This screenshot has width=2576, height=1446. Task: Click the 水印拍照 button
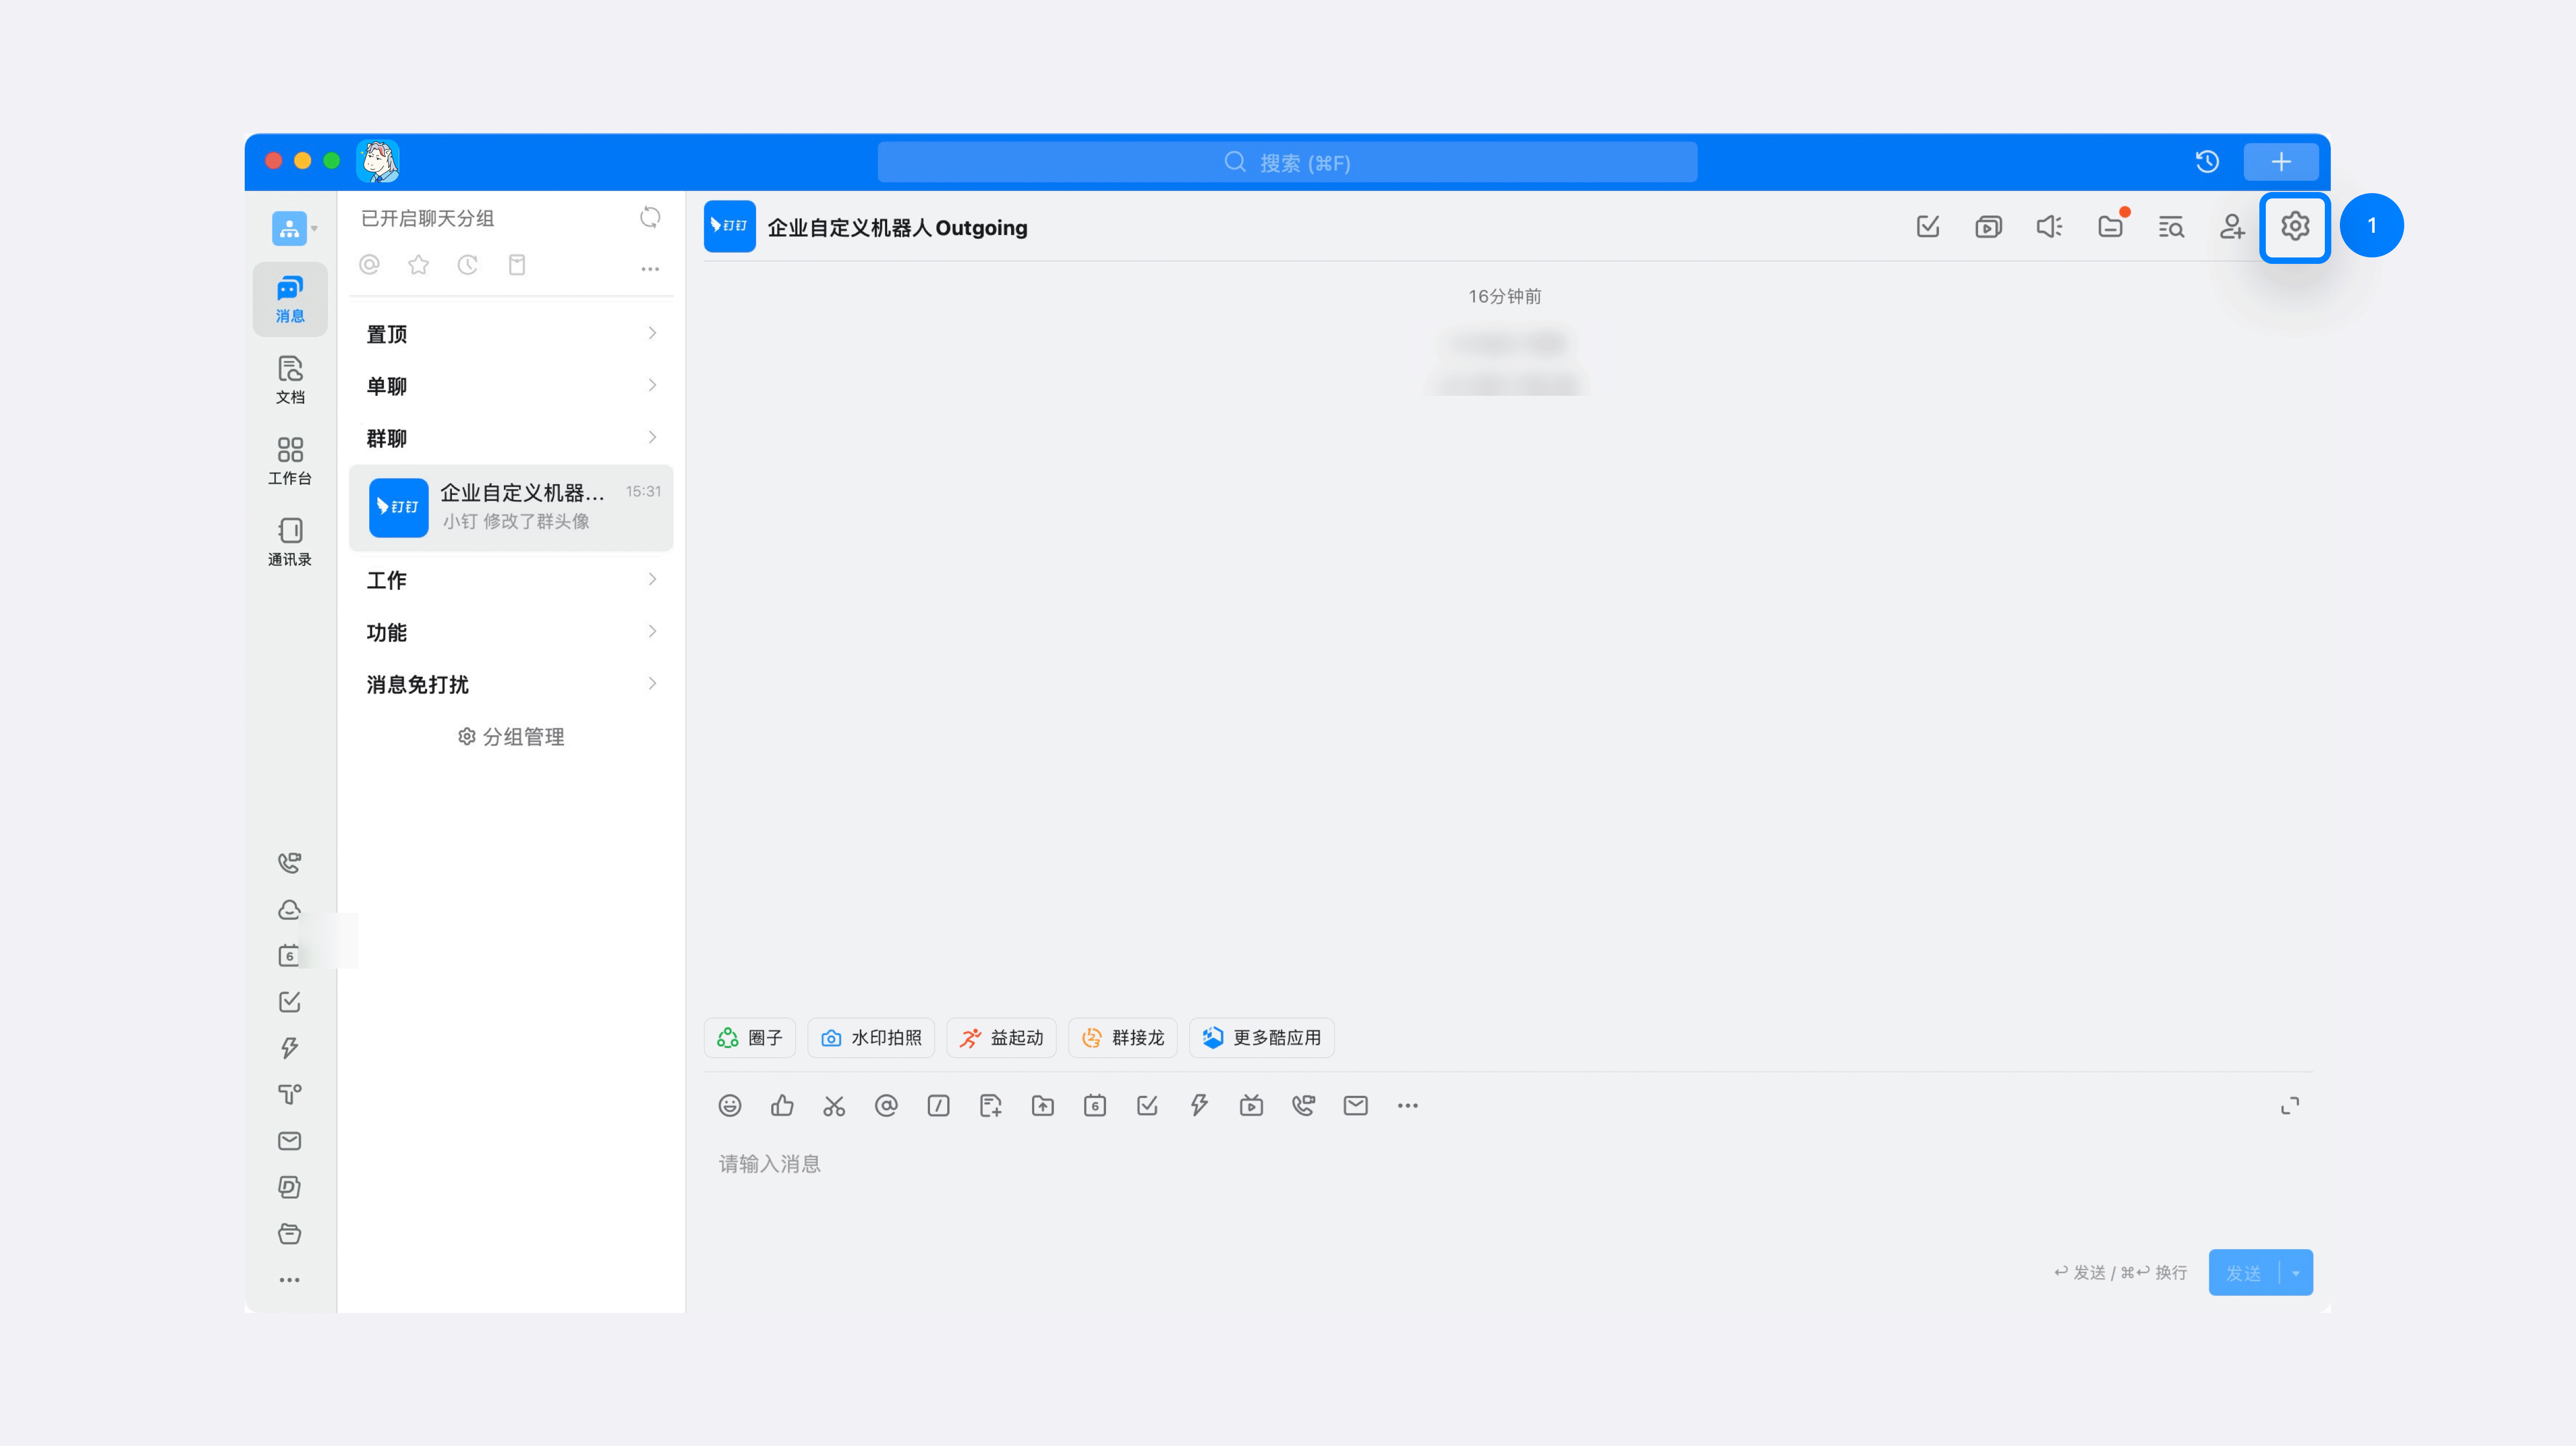coord(871,1037)
